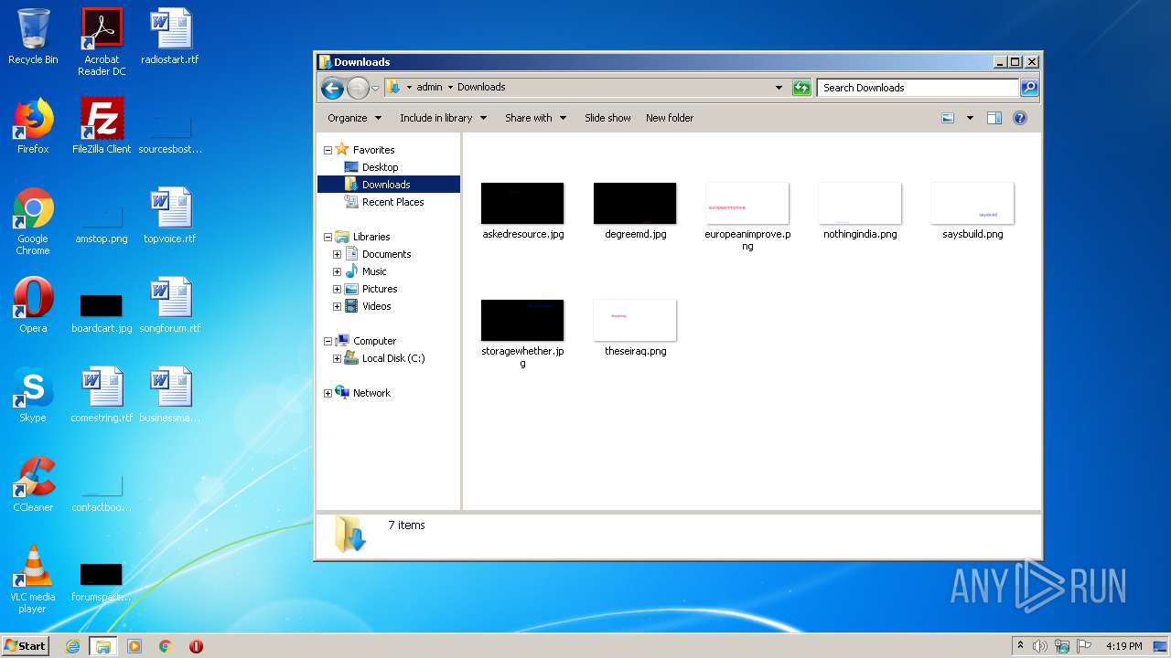Screen dimensions: 1171x658
Task: Launch Skype desktop shortcut
Action: point(33,395)
